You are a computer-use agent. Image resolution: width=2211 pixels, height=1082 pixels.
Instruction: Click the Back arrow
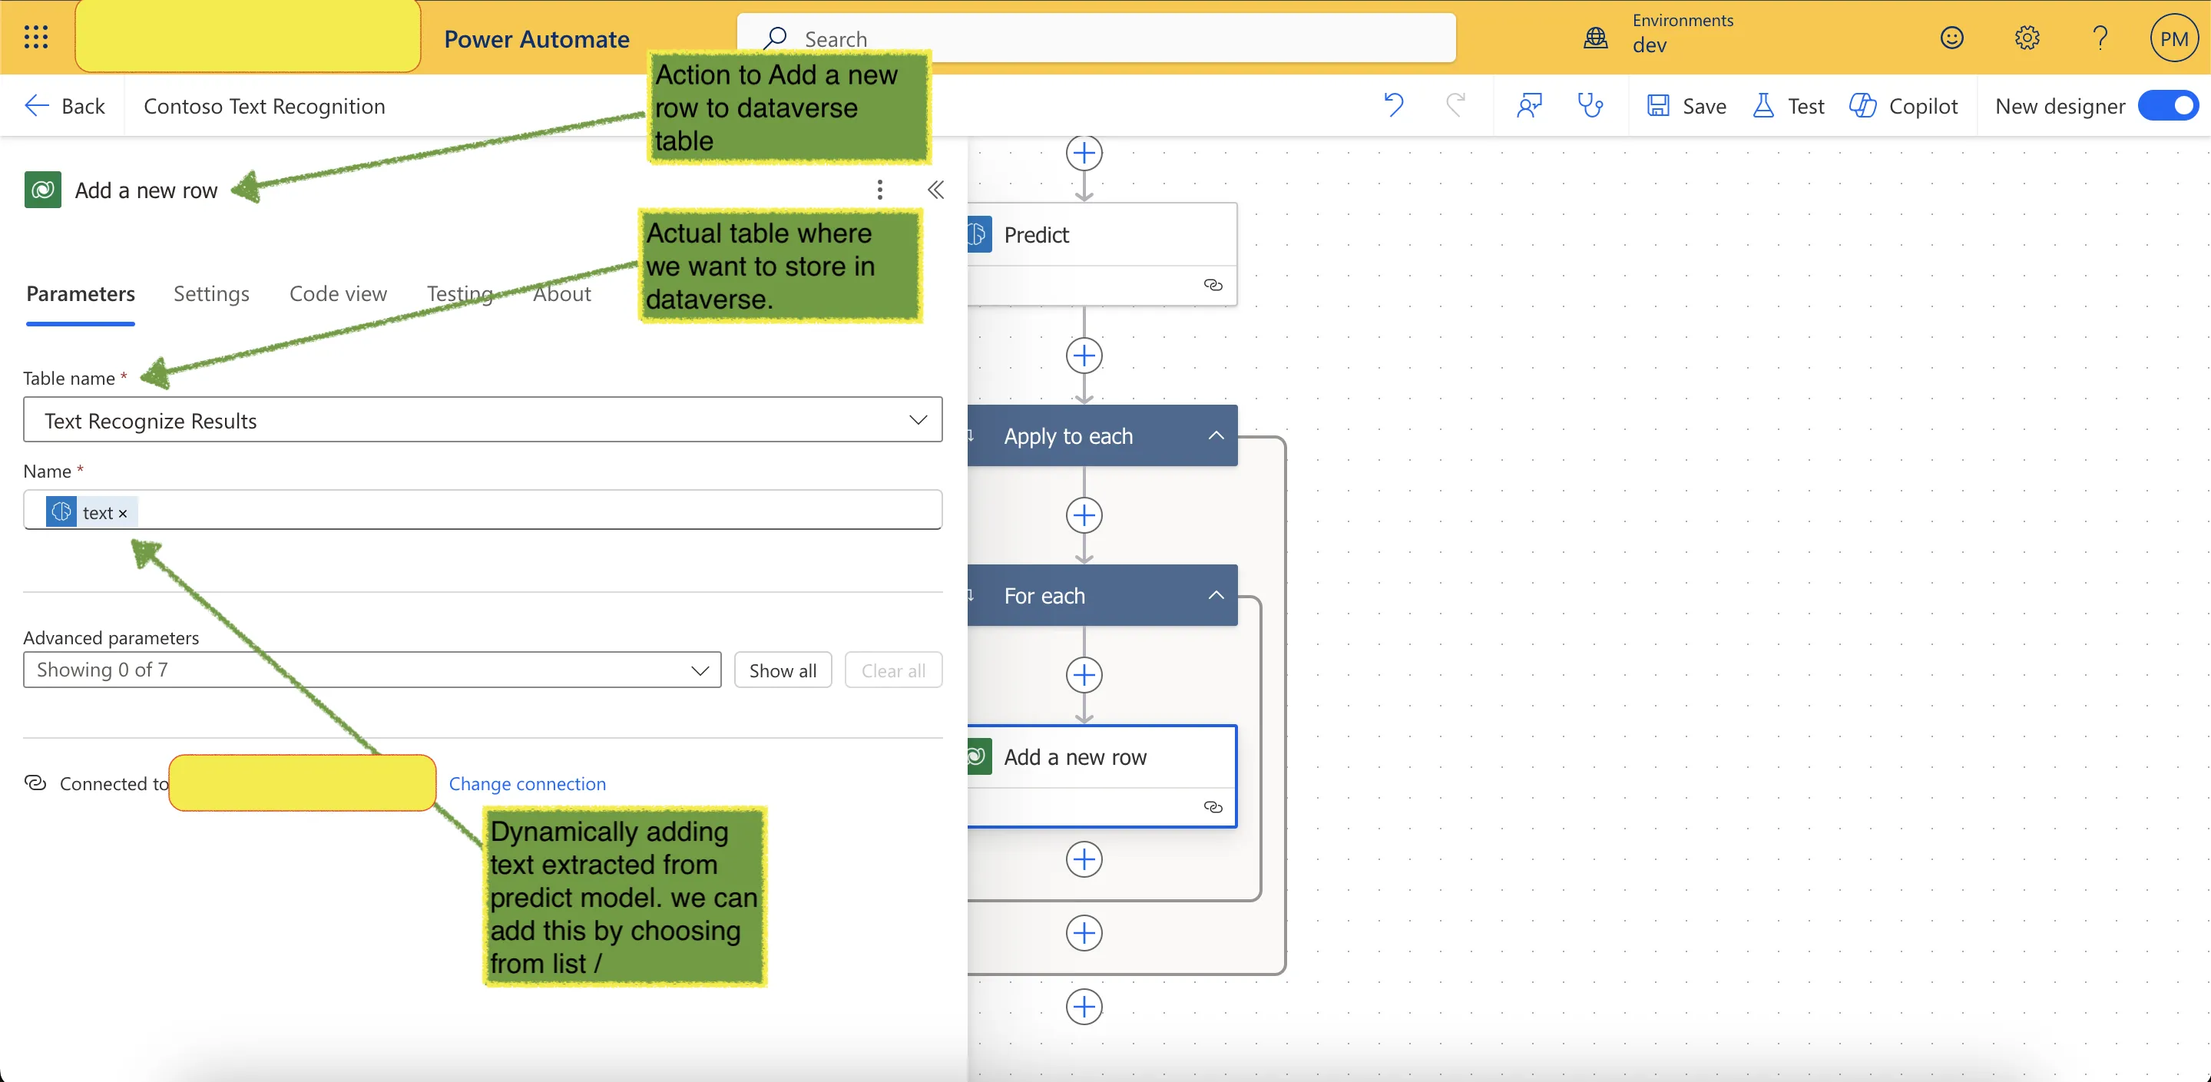tap(37, 105)
